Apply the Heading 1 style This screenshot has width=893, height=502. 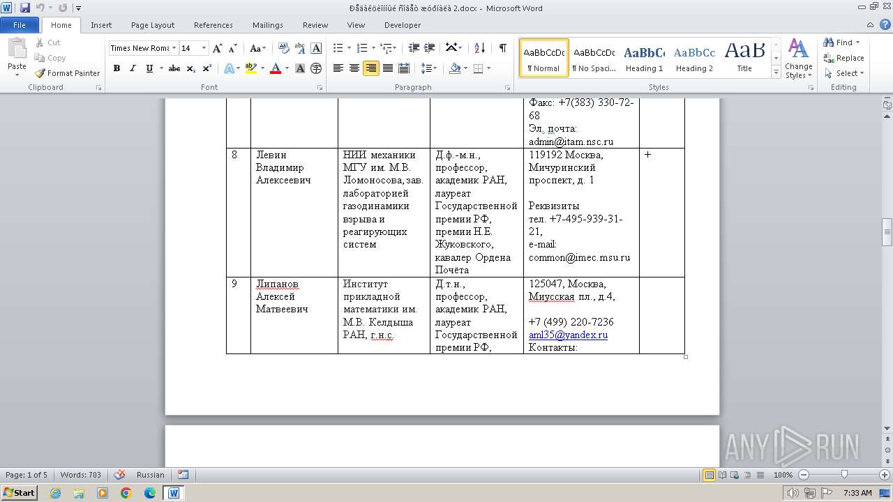(x=644, y=58)
